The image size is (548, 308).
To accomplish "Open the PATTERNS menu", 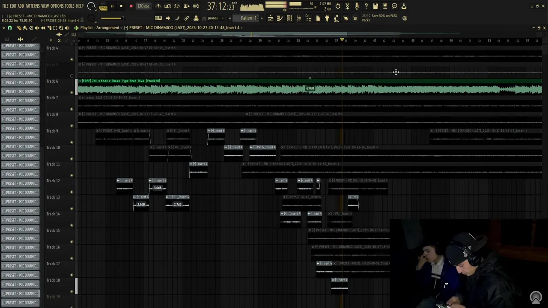I will pos(33,6).
